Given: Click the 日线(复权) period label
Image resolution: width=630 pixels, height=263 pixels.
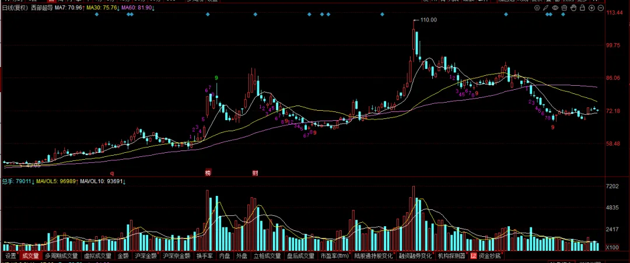Looking at the screenshot, I should tap(15, 8).
